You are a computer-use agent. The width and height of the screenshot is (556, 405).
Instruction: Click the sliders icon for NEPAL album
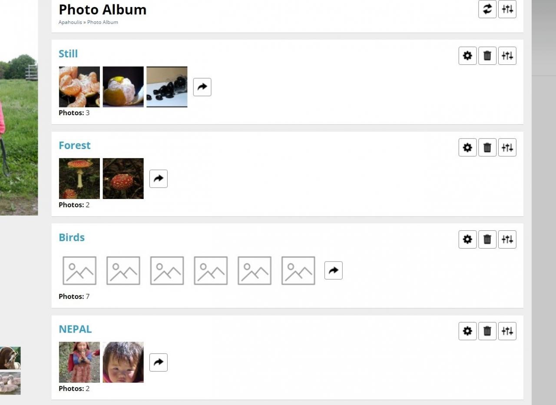507,331
